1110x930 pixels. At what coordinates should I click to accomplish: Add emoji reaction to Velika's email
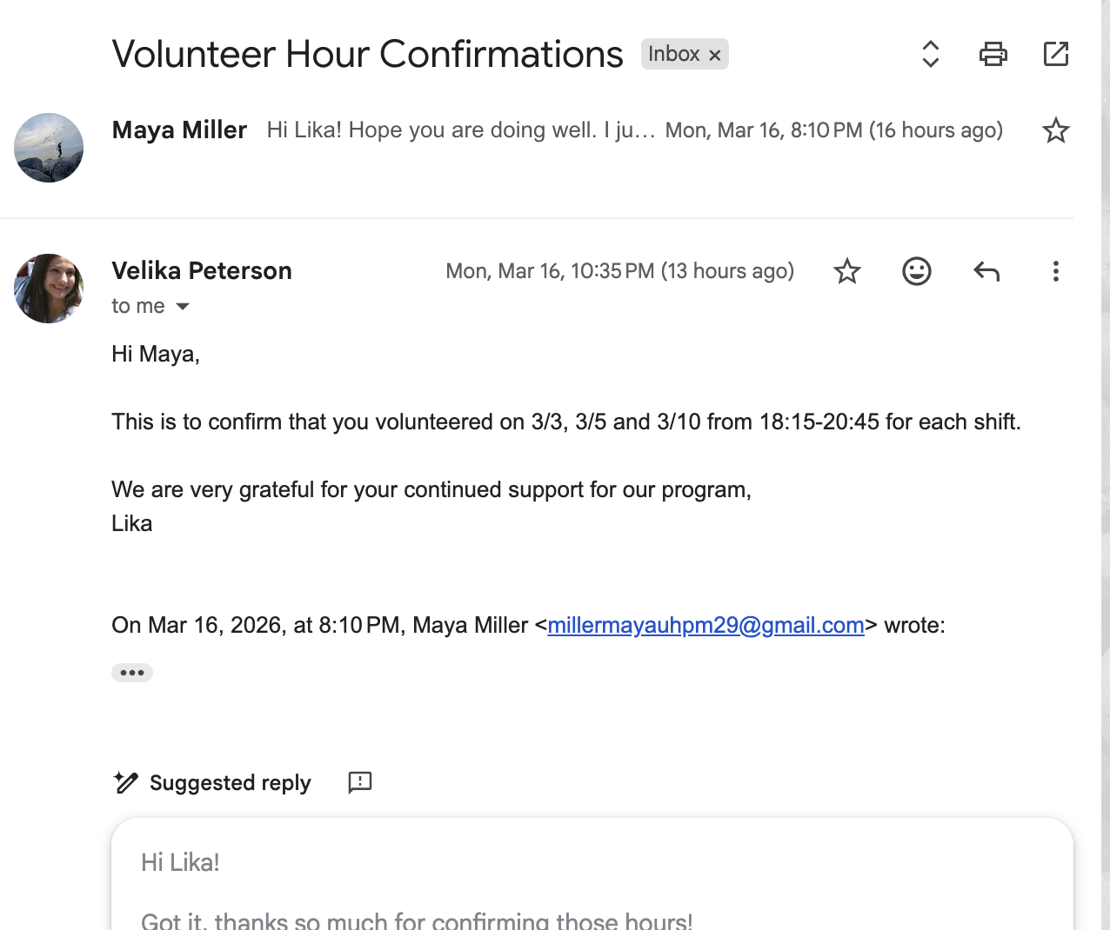pyautogui.click(x=916, y=271)
